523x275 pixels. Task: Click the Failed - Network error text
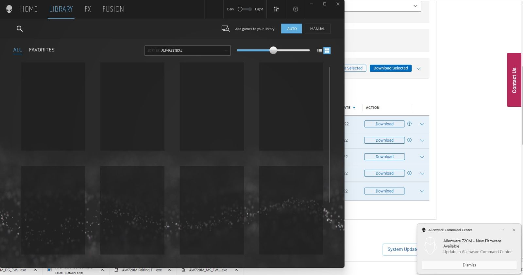coord(69,273)
